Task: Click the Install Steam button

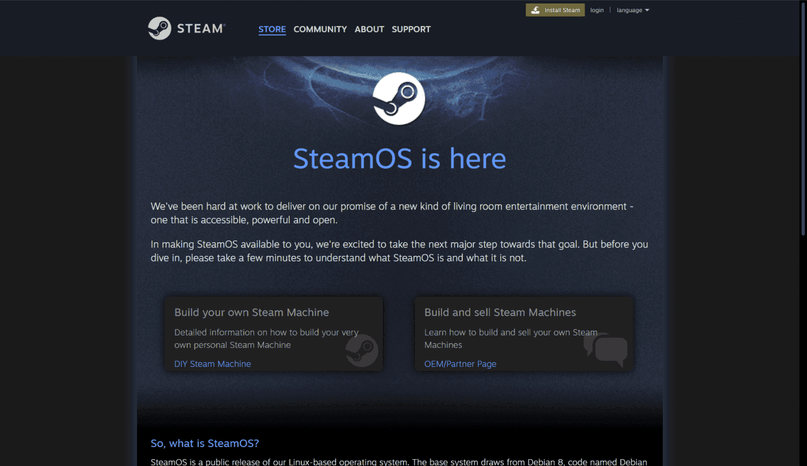Action: tap(555, 10)
